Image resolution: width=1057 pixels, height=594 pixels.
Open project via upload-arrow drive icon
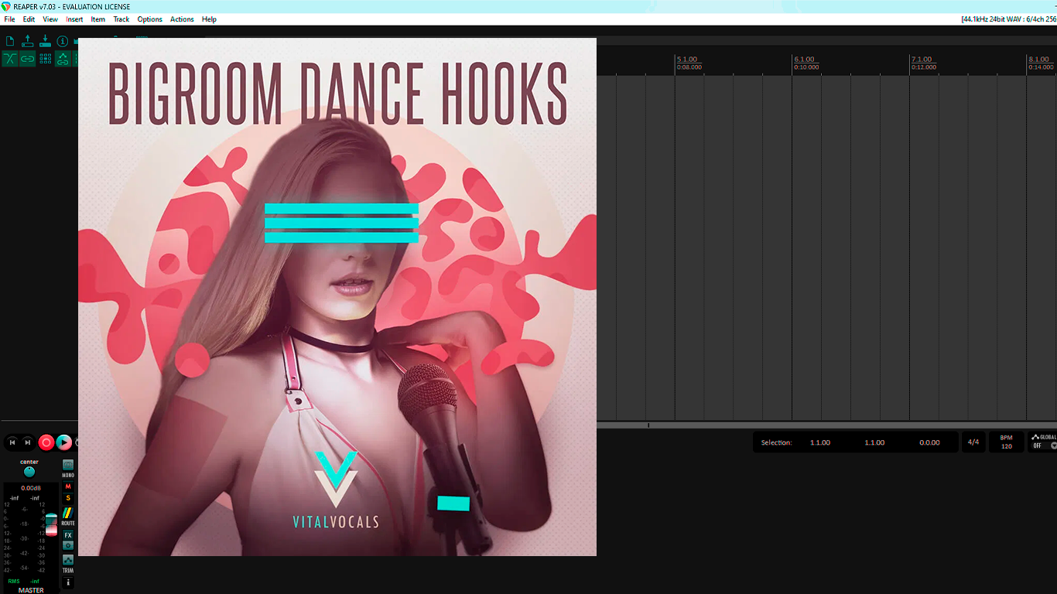(28, 41)
